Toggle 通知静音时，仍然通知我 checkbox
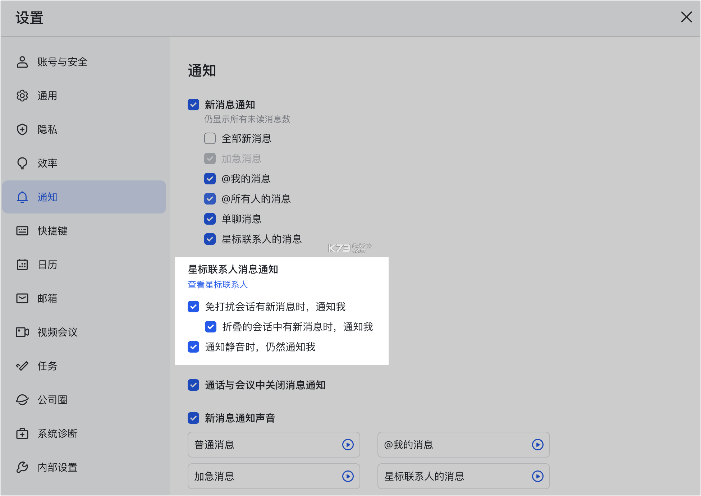The width and height of the screenshot is (701, 496). click(193, 347)
